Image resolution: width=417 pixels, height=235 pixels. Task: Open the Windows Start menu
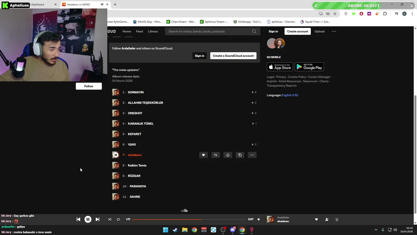[165, 230]
